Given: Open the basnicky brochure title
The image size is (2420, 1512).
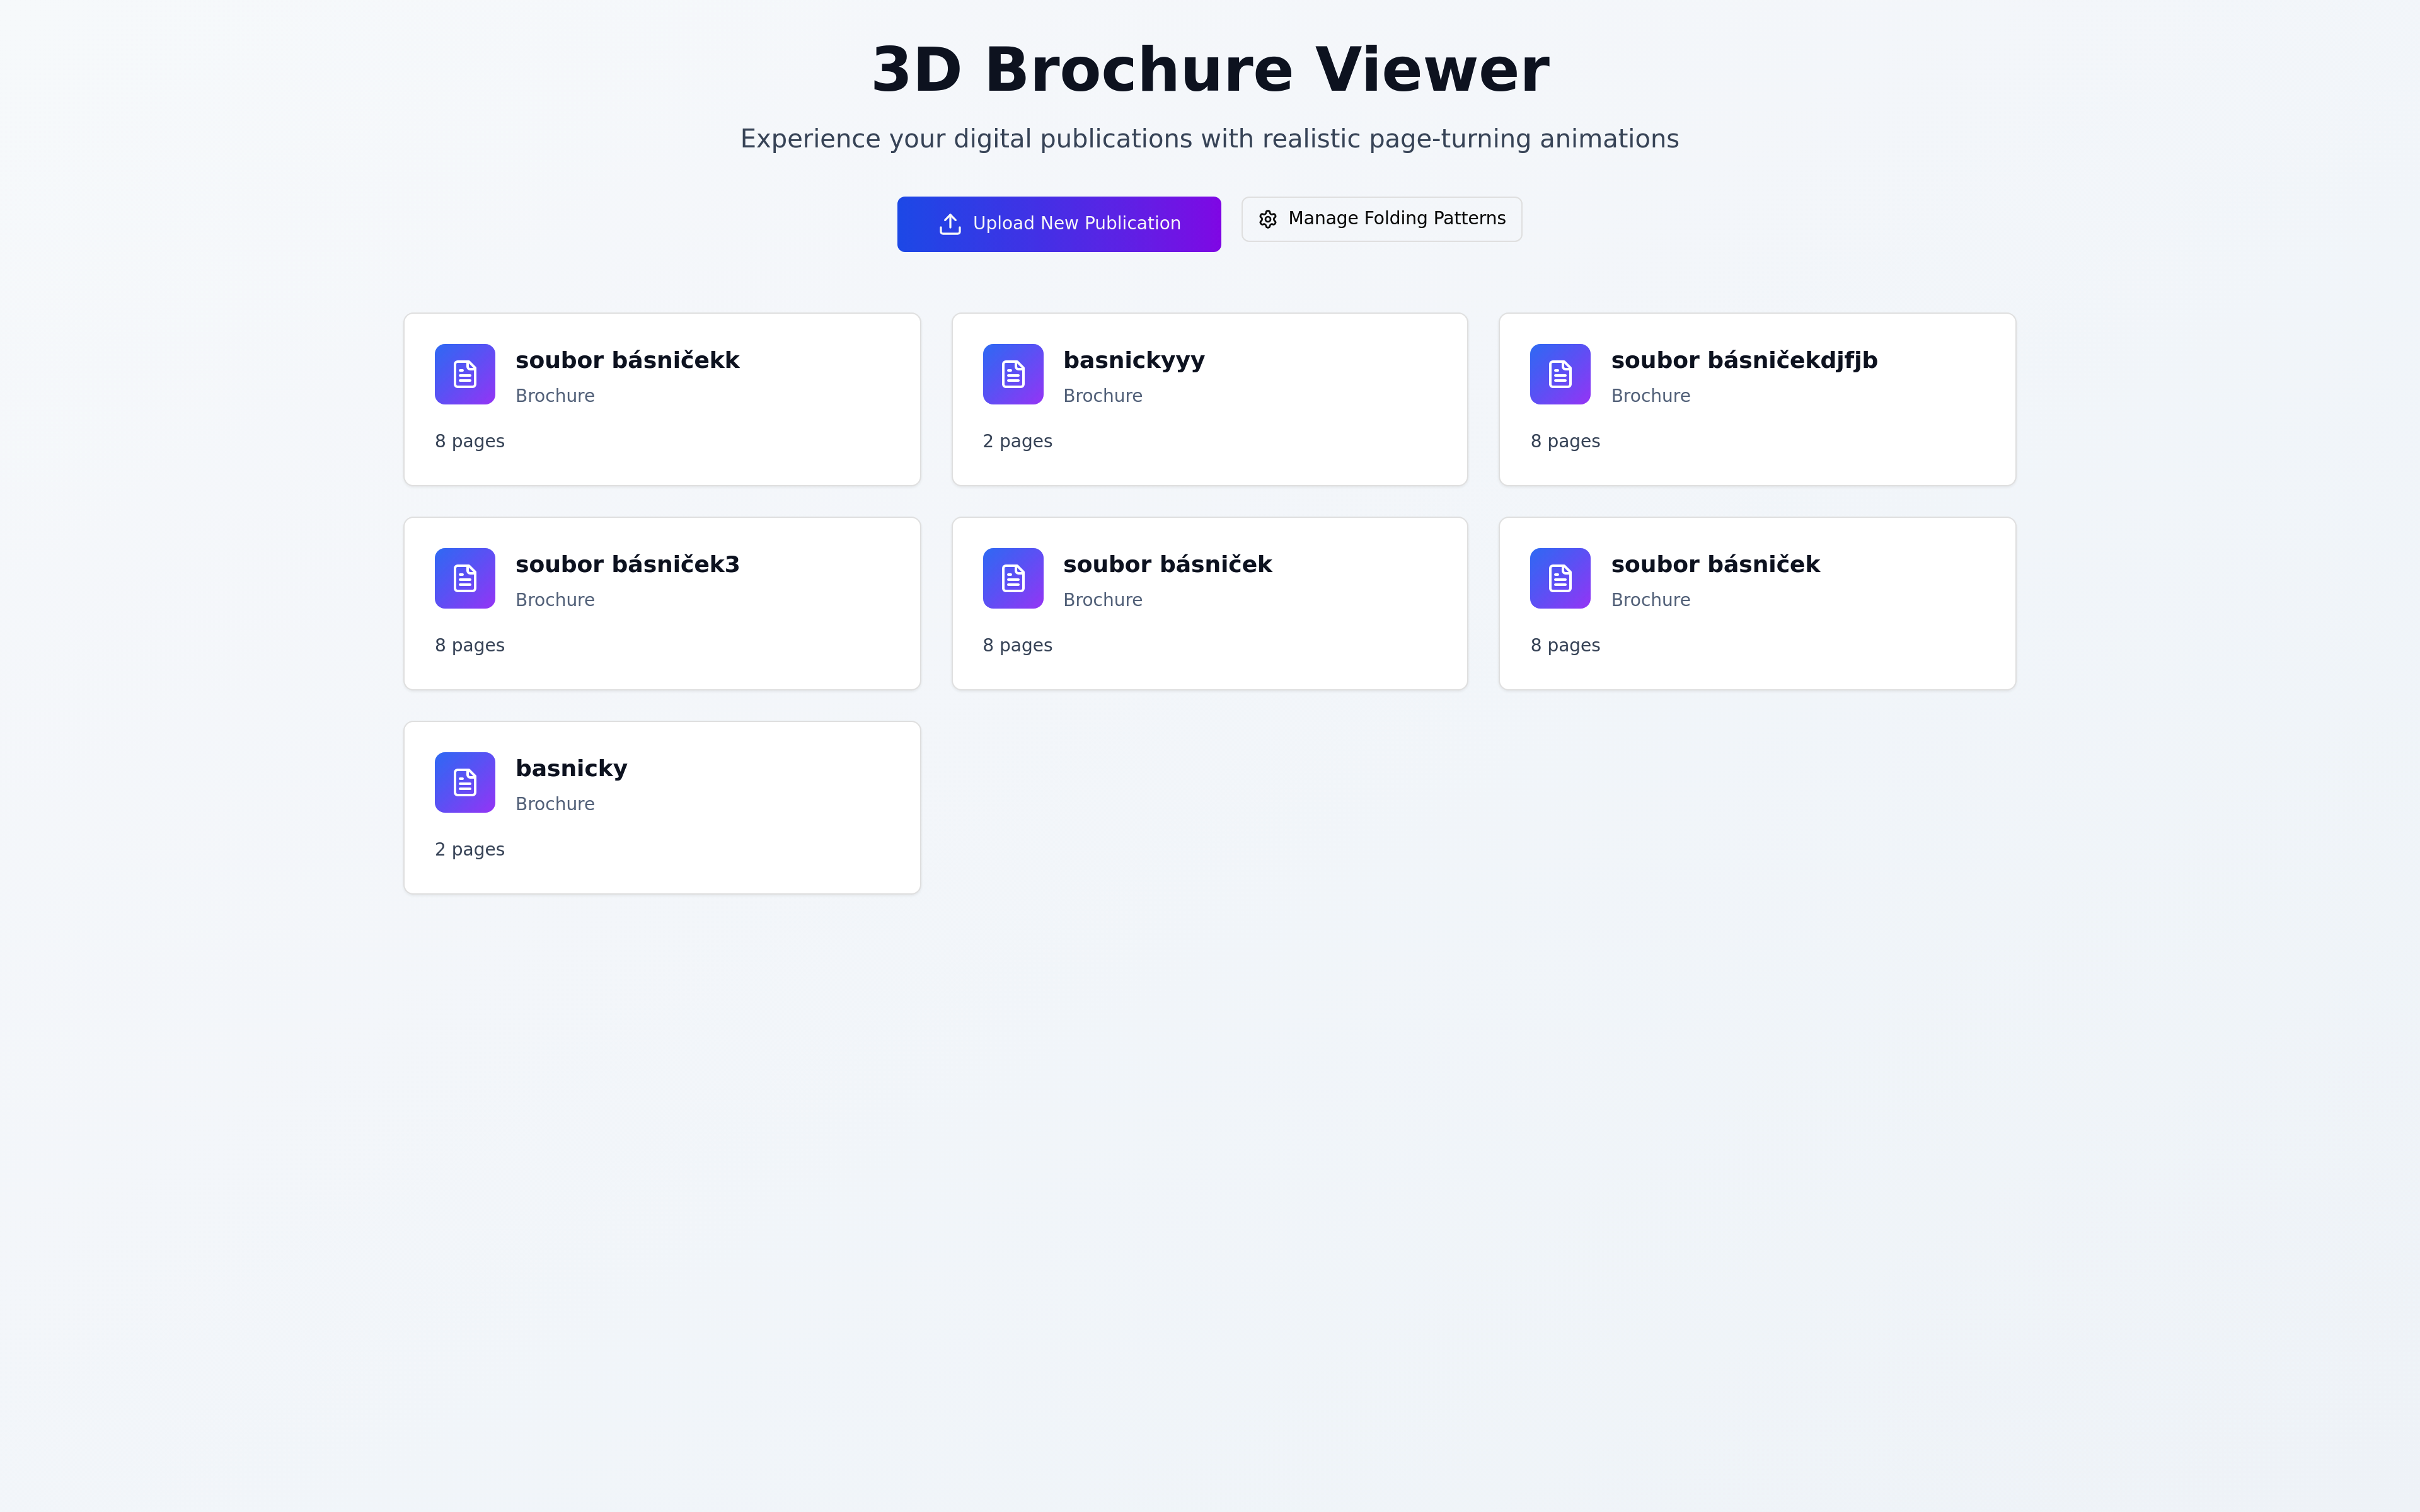Looking at the screenshot, I should [571, 768].
